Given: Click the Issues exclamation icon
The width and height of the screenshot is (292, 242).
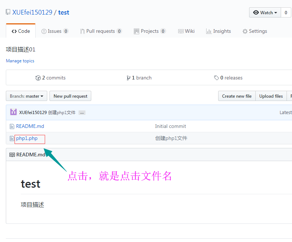Looking at the screenshot, I should (x=44, y=31).
